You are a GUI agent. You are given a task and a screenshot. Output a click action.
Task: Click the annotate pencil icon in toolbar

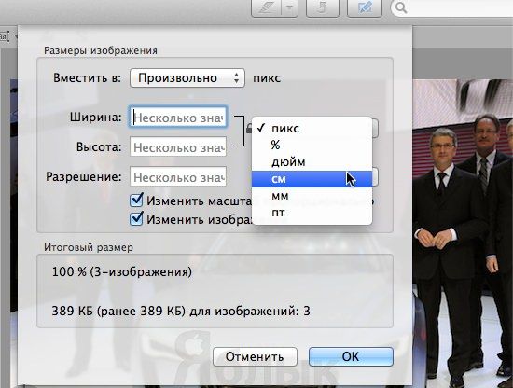coord(267,7)
